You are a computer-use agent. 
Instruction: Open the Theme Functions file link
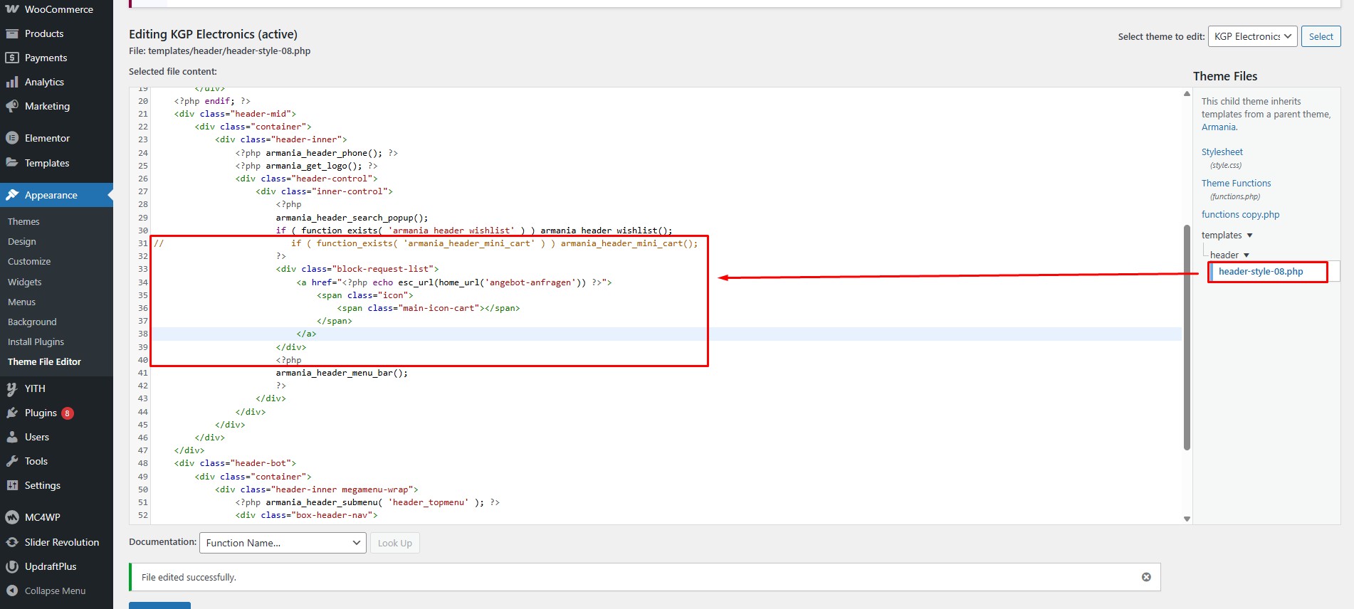click(1236, 184)
